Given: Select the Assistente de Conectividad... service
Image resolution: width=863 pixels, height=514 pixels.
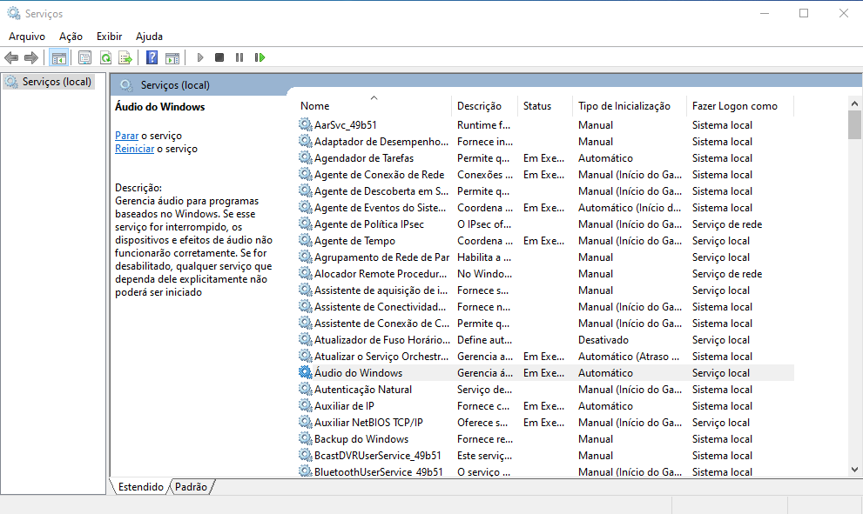Looking at the screenshot, I should pos(381,307).
